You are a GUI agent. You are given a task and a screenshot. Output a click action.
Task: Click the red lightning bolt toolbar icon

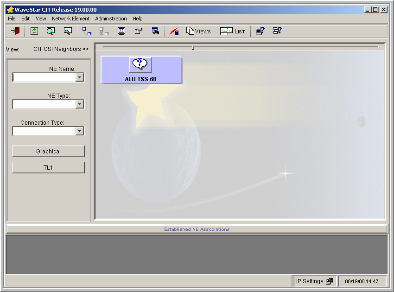[174, 32]
